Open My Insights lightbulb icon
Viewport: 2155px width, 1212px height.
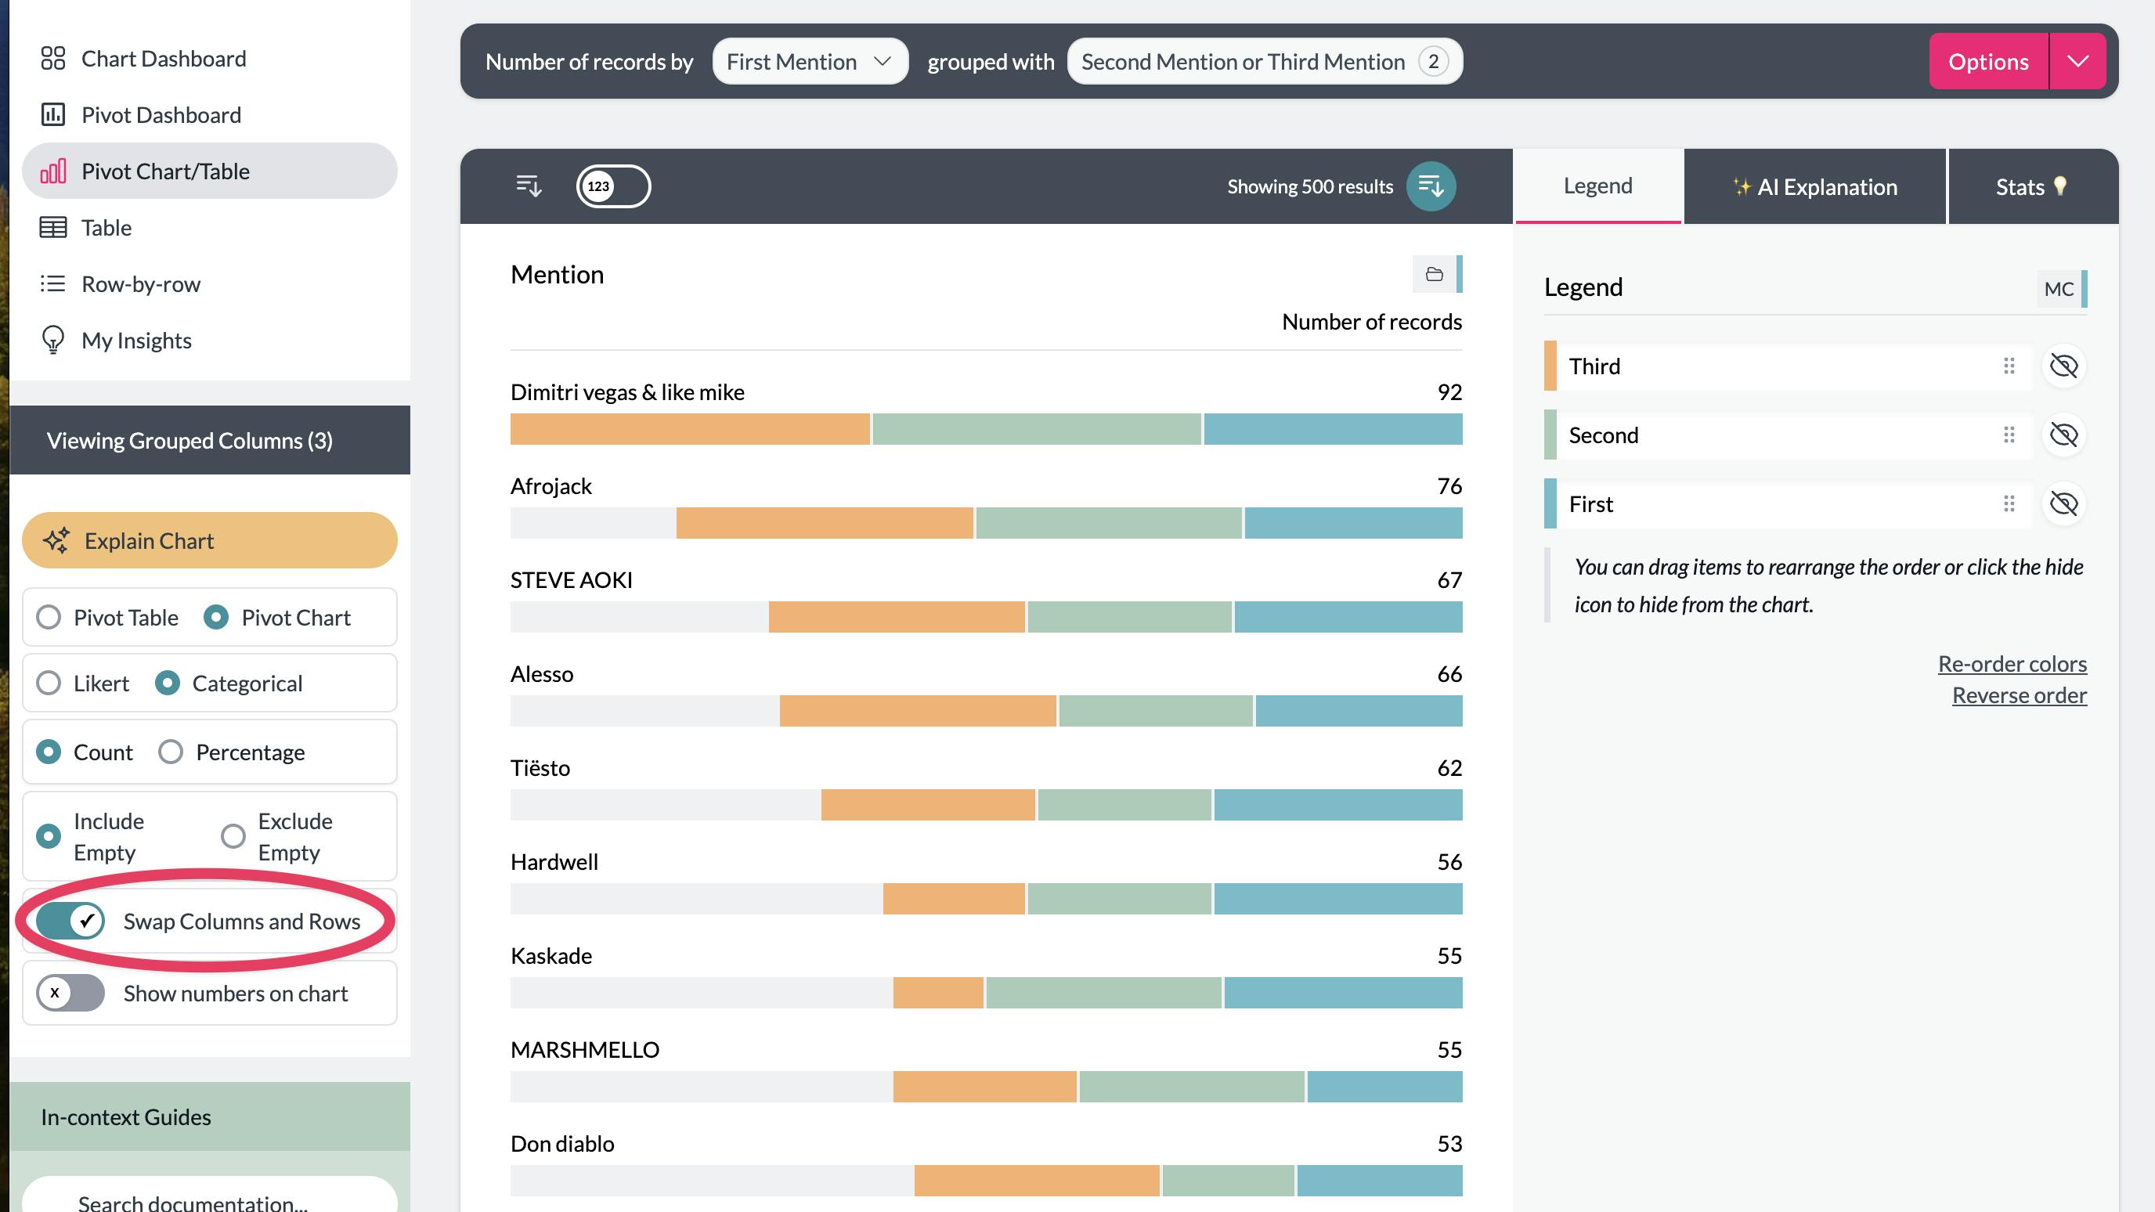click(x=52, y=341)
